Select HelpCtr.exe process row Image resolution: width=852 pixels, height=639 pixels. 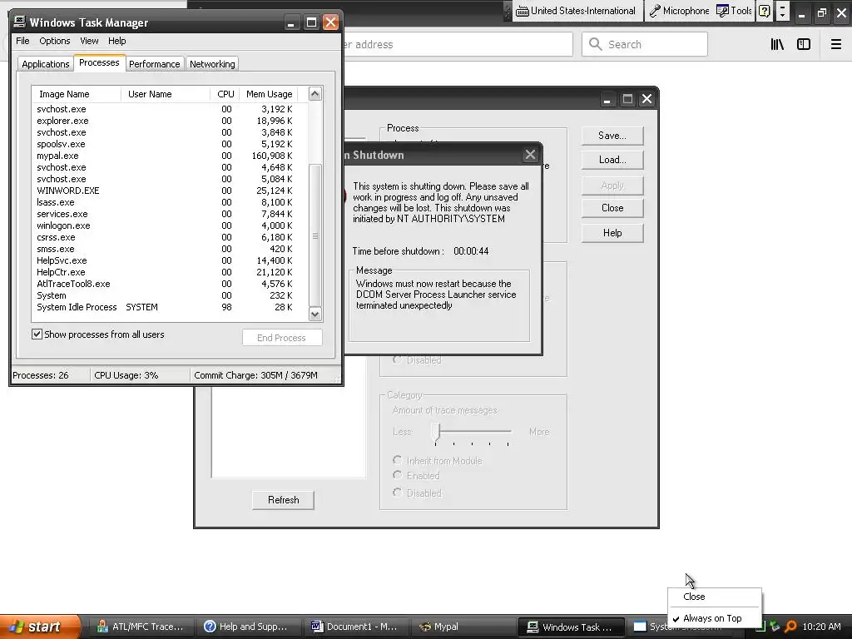(x=170, y=272)
